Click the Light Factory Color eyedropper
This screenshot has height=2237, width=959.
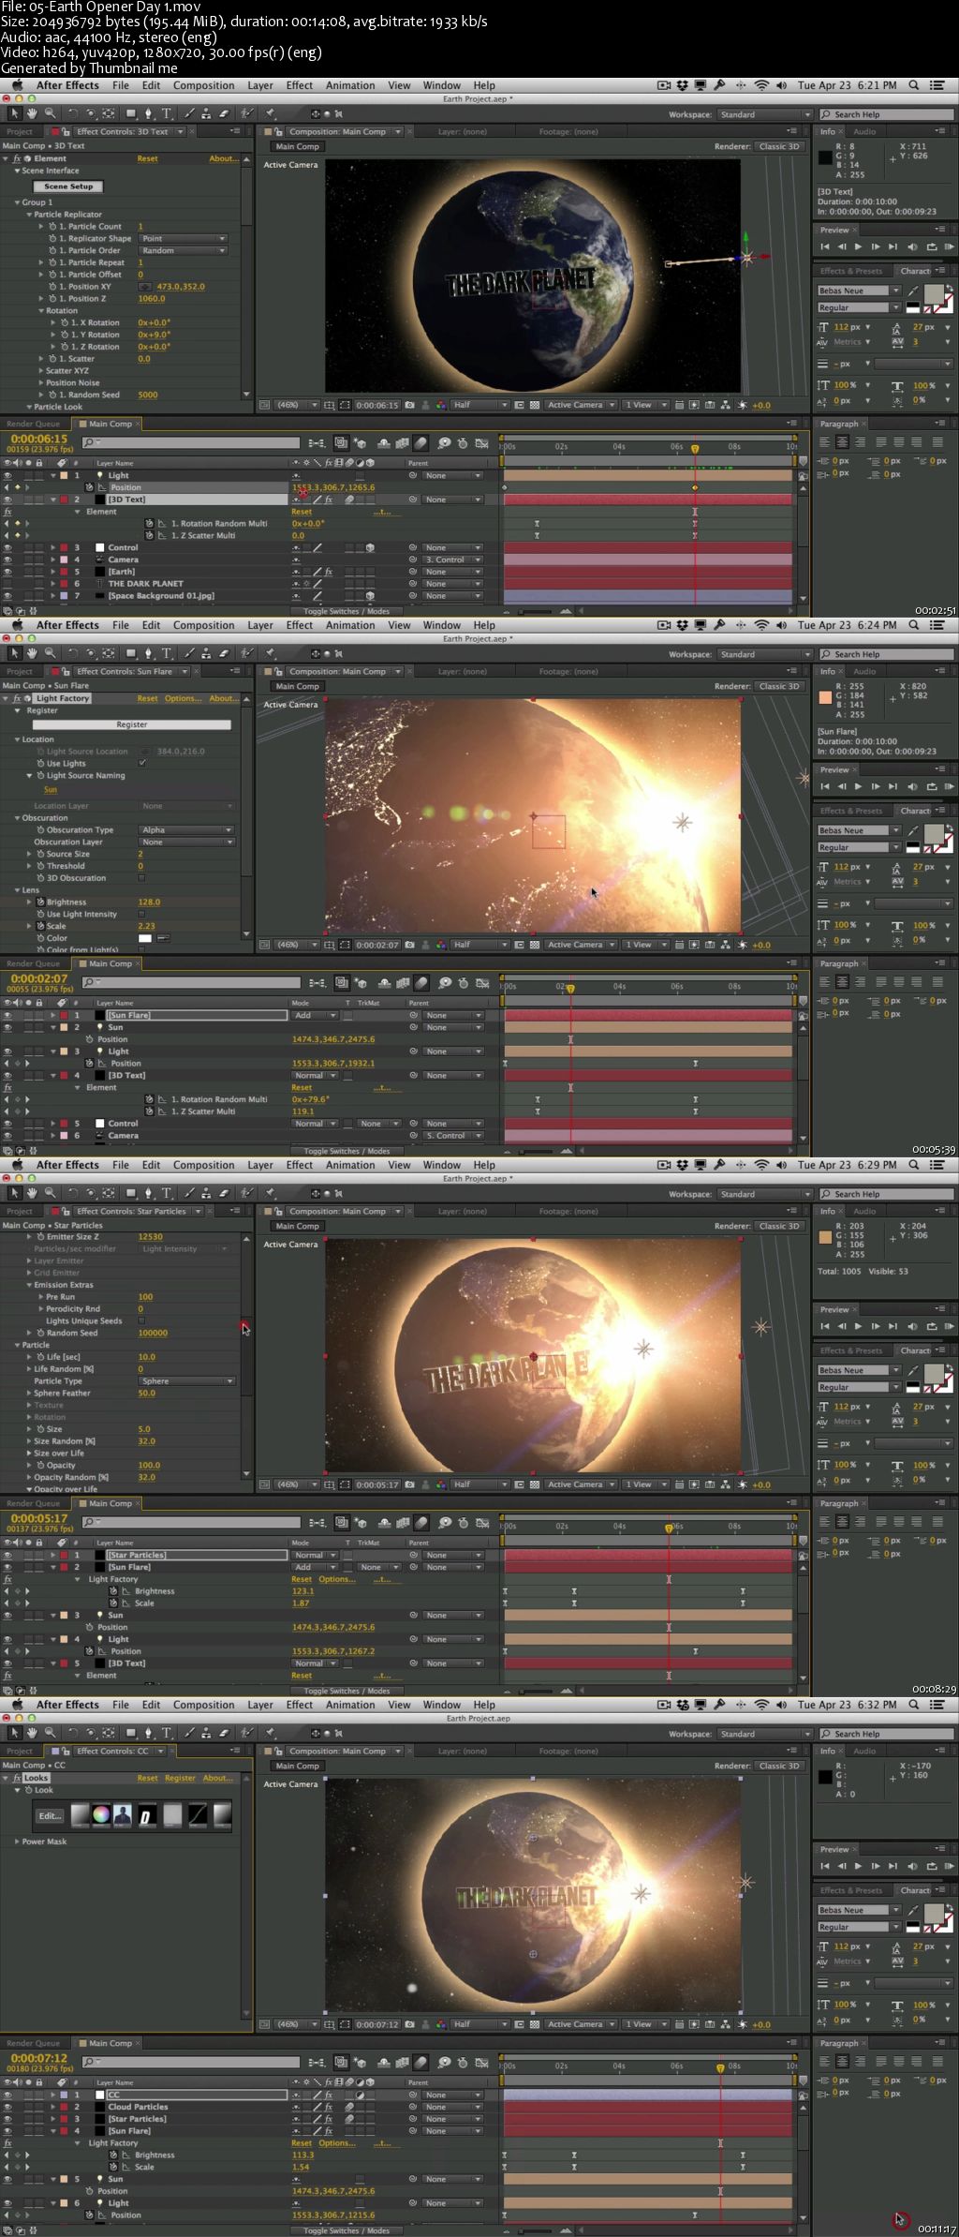tap(163, 938)
